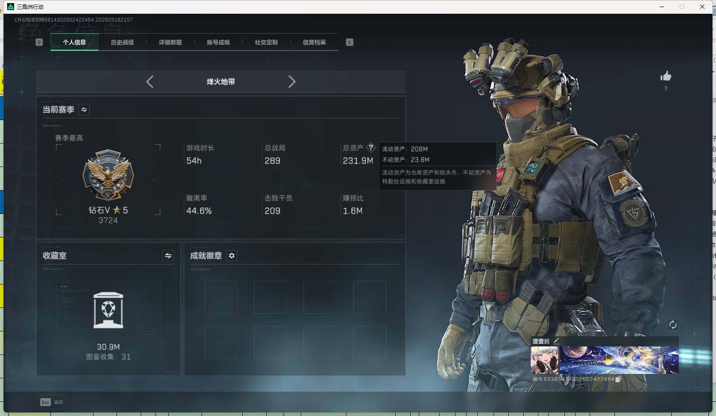Open the 详细数据 tab
This screenshot has height=416, width=716.
click(170, 42)
